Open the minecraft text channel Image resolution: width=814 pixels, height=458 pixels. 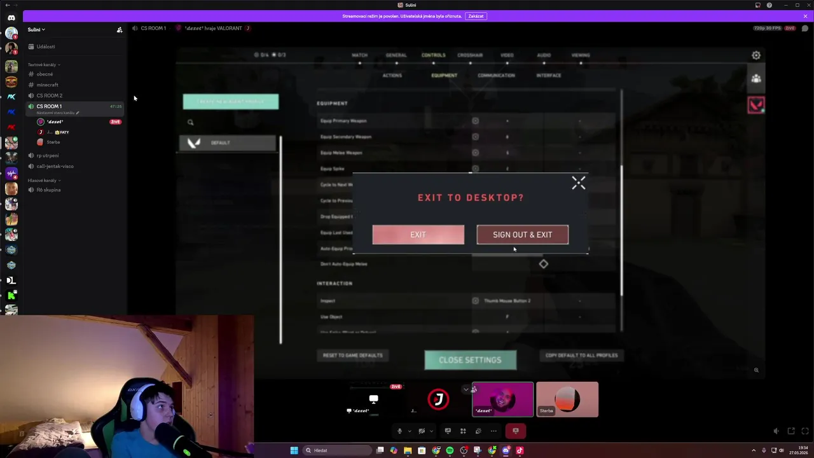tap(47, 85)
